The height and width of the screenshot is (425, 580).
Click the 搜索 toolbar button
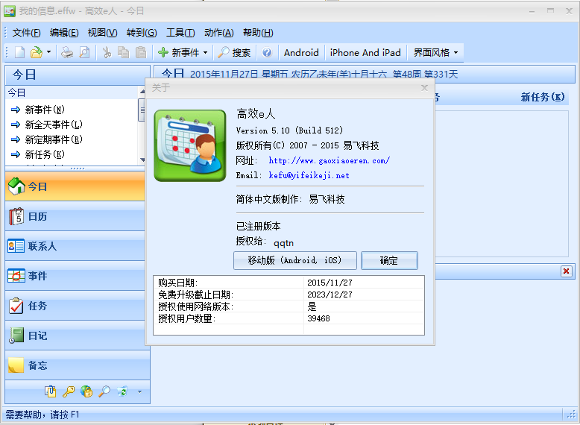pos(234,52)
